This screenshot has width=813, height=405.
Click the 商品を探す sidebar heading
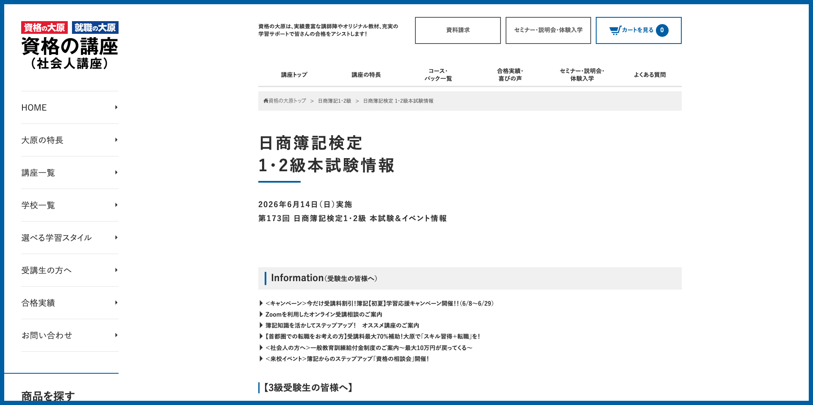tap(48, 396)
